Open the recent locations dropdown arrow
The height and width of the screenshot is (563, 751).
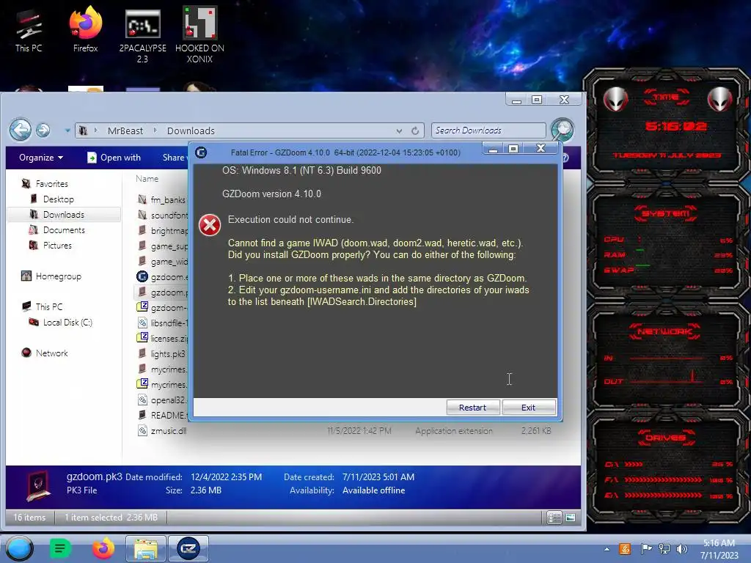click(67, 130)
